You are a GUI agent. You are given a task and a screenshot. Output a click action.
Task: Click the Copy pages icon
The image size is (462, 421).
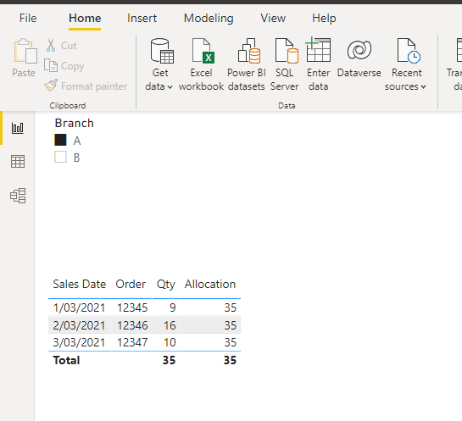(51, 65)
